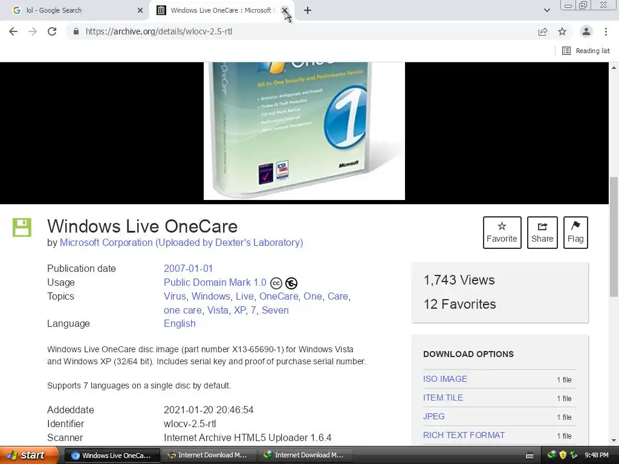Click the browser forward arrow
The height and width of the screenshot is (464, 619).
(x=33, y=31)
